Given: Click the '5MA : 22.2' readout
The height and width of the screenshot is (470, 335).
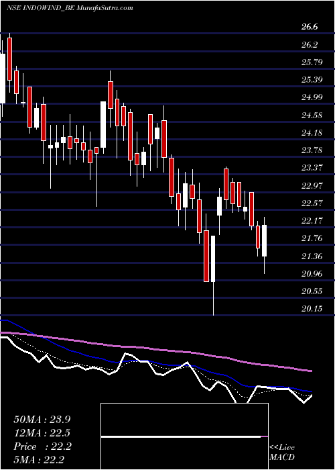Looking at the screenshot, I should 40,460.
